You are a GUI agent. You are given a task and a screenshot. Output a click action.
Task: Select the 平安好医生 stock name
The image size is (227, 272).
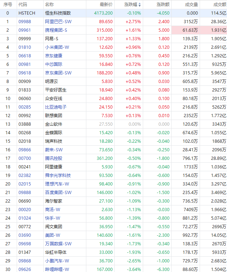tap(56, 90)
